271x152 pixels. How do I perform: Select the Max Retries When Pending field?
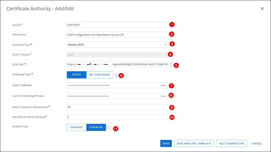click(118, 117)
